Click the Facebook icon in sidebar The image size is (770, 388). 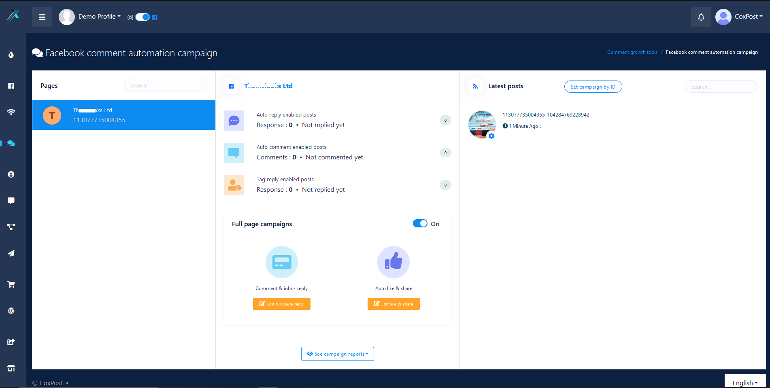pos(11,86)
